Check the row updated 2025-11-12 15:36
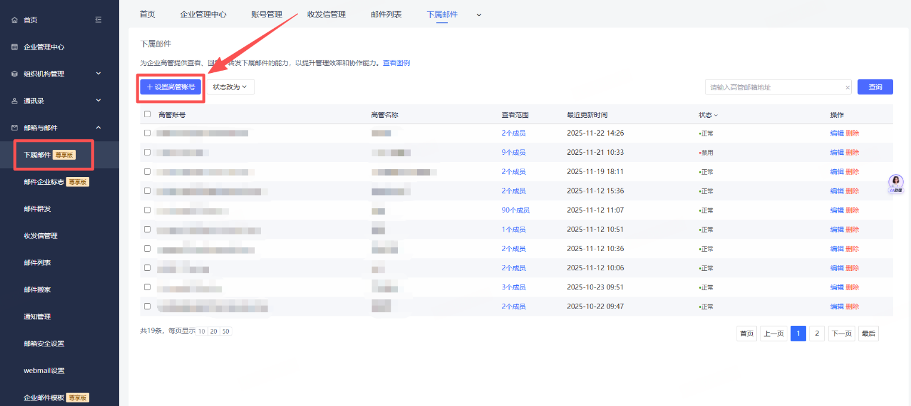The height and width of the screenshot is (406, 911). [x=148, y=191]
